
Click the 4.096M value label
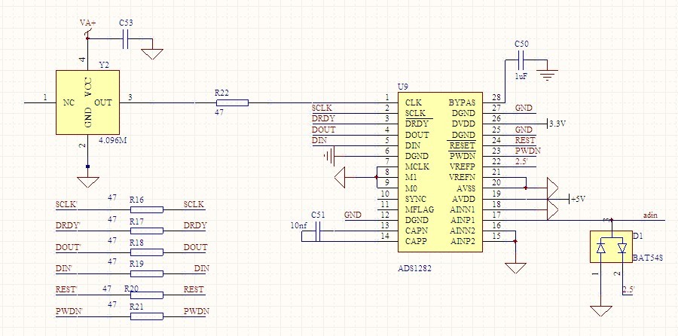click(x=113, y=141)
